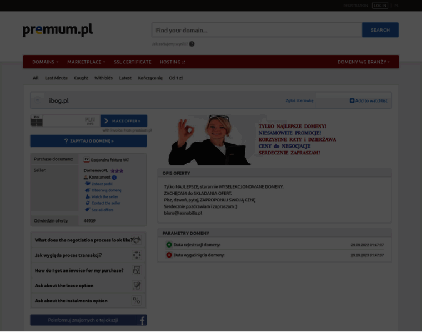Screen dimensions: 422x333
Task: Click the Konsument person icon
Action: pyautogui.click(x=86, y=178)
